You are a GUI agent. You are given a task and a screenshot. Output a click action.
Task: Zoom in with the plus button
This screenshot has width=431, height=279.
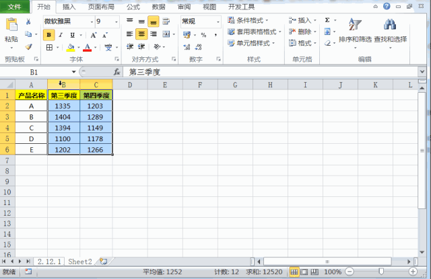413,272
